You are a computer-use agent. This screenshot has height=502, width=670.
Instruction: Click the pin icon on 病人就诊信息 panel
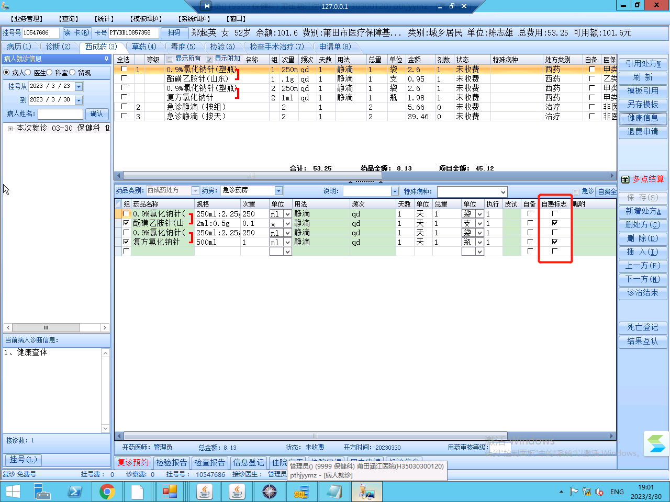pos(107,59)
